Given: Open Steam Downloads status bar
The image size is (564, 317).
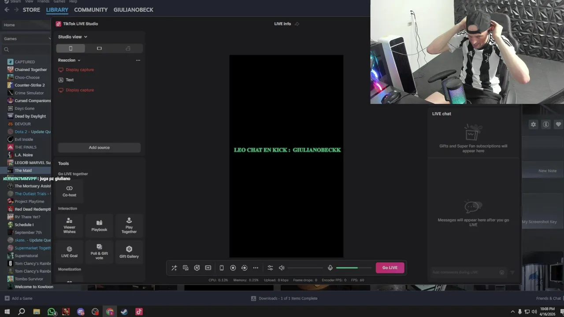Looking at the screenshot, I should (284, 299).
